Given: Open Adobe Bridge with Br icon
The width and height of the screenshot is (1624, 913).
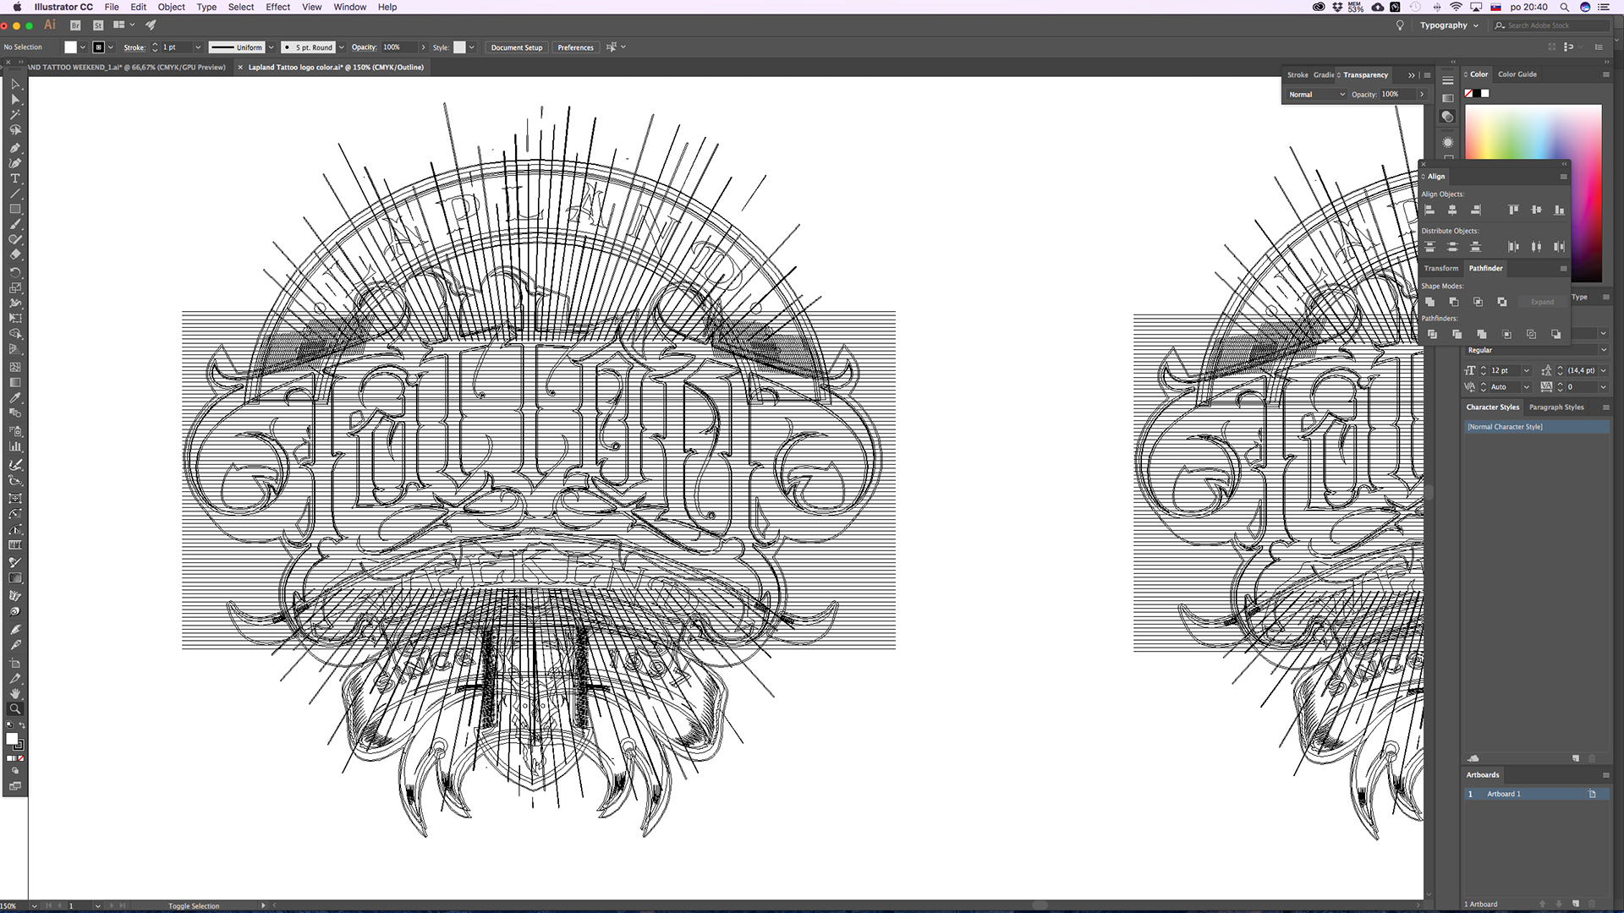Looking at the screenshot, I should (x=75, y=25).
